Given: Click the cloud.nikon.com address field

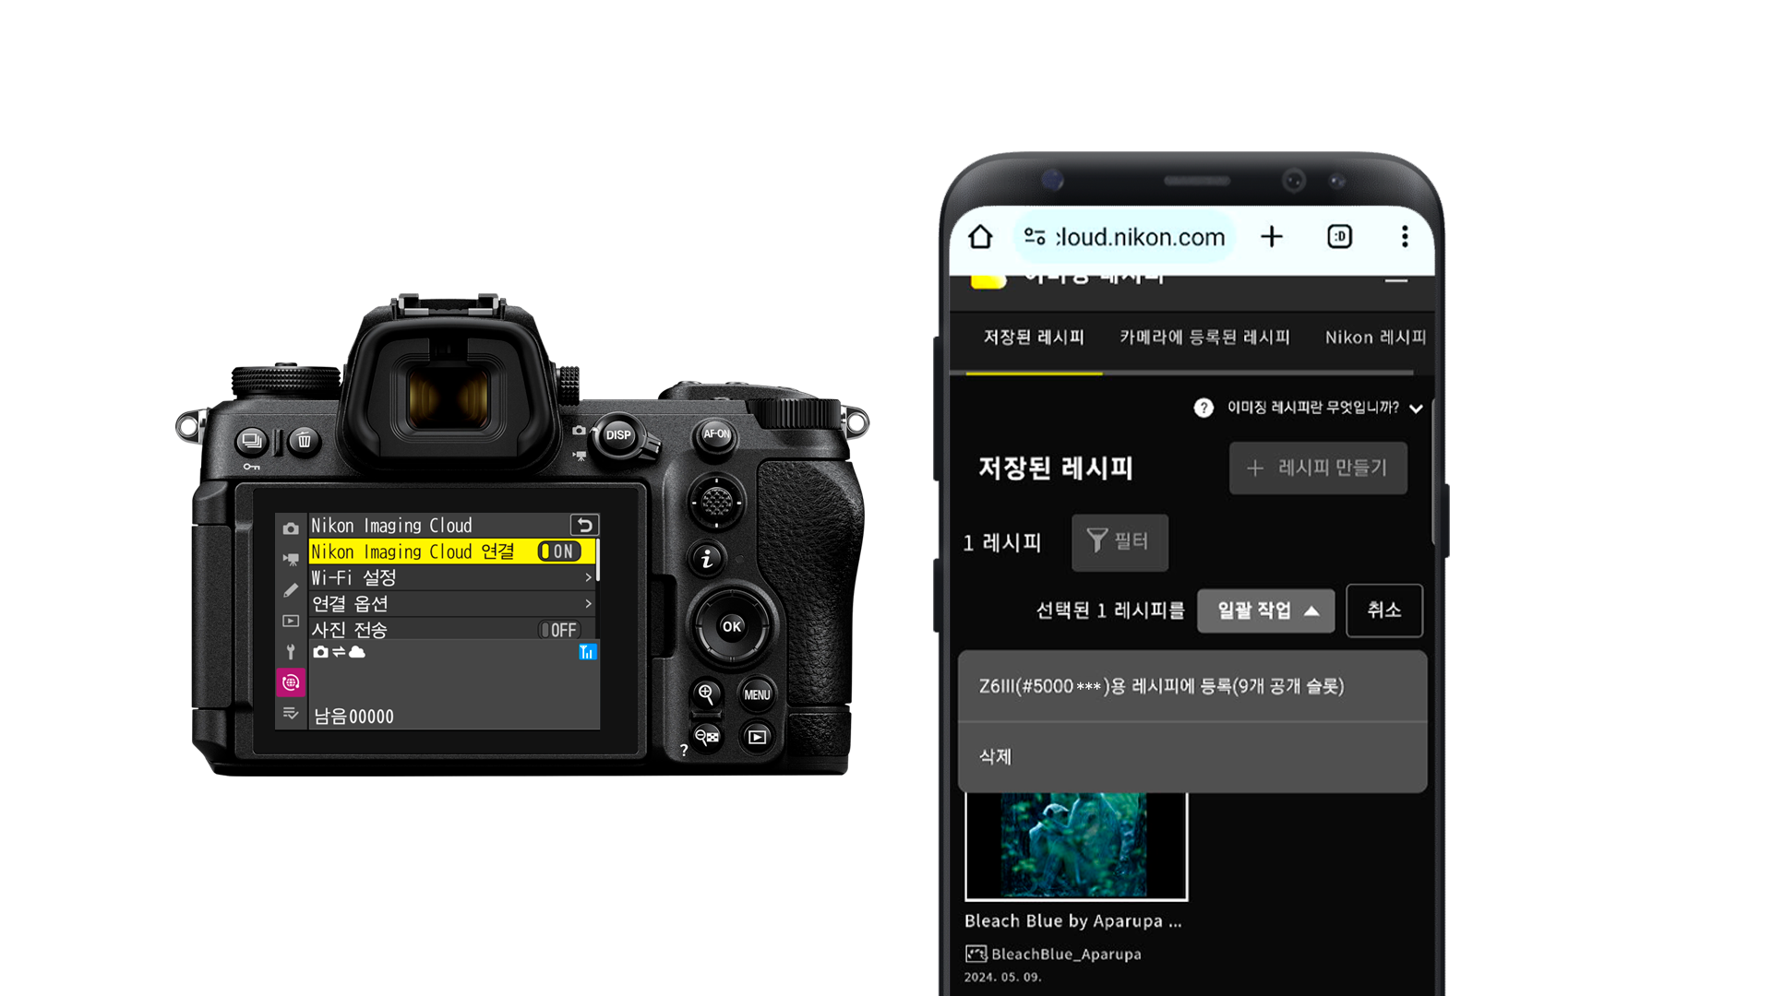Looking at the screenshot, I should coord(1124,237).
